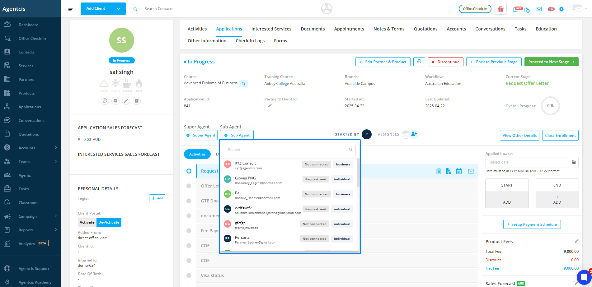592x287 pixels.
Task: Click the search icon in agent dropdown
Action: (x=351, y=150)
